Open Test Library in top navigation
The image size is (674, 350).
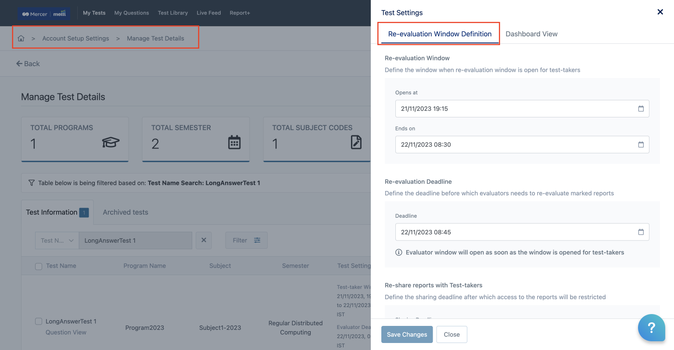[x=173, y=13]
